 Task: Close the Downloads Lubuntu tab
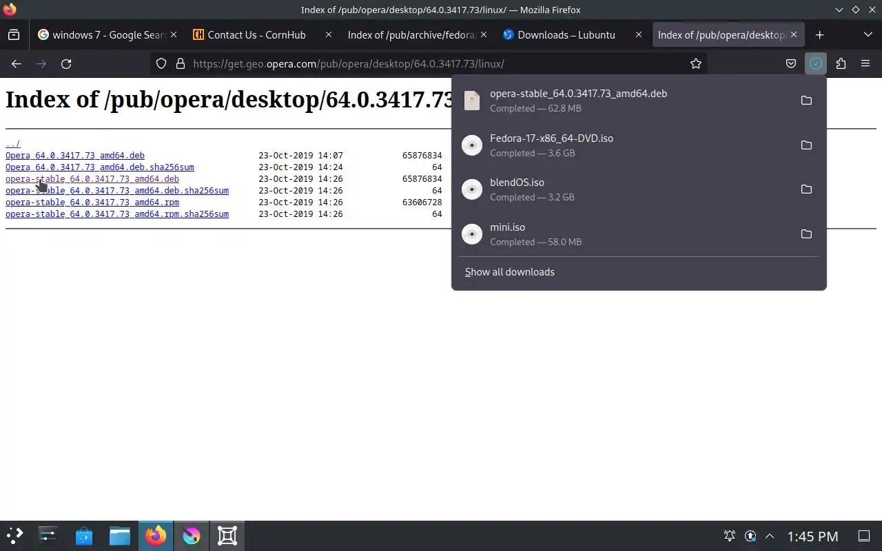[x=639, y=34]
